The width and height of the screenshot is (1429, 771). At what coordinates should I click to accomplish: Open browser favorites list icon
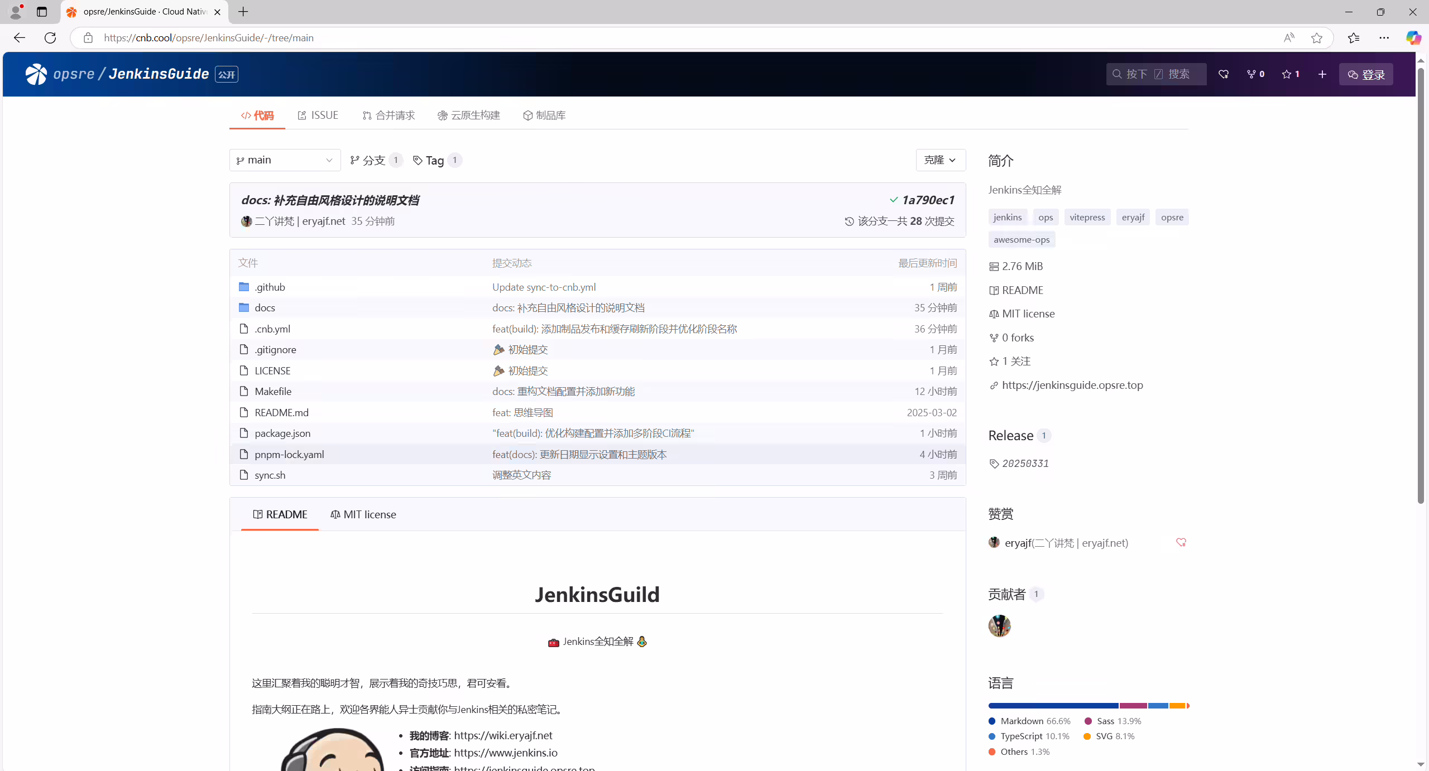[x=1354, y=38]
